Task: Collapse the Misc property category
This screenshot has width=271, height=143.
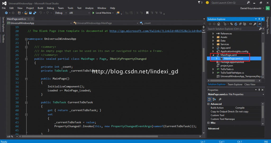Action: (x=209, y=123)
